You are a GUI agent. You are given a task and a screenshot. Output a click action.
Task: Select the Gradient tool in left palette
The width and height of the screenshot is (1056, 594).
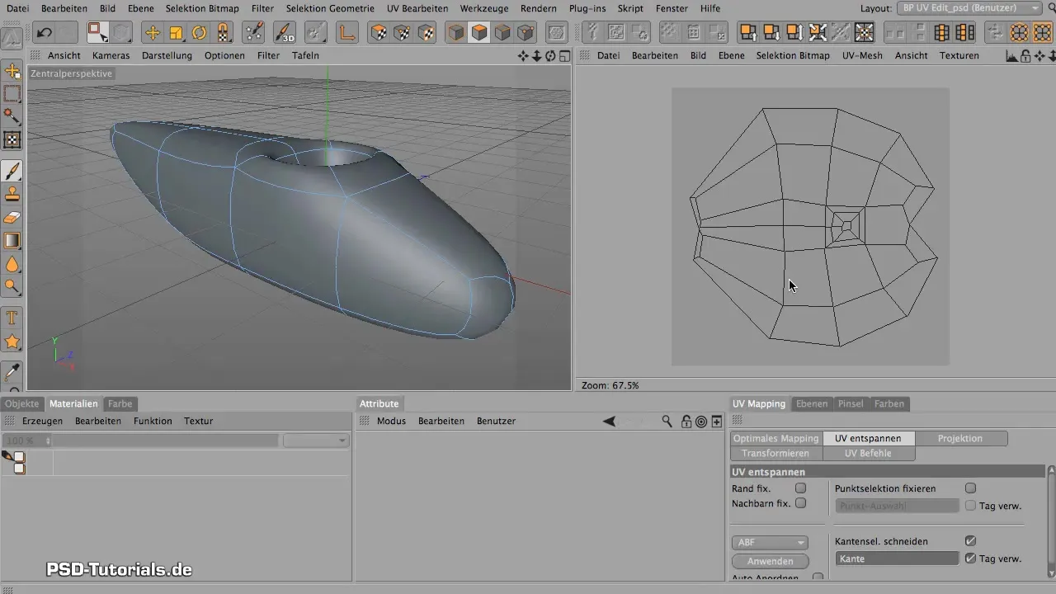(12, 241)
